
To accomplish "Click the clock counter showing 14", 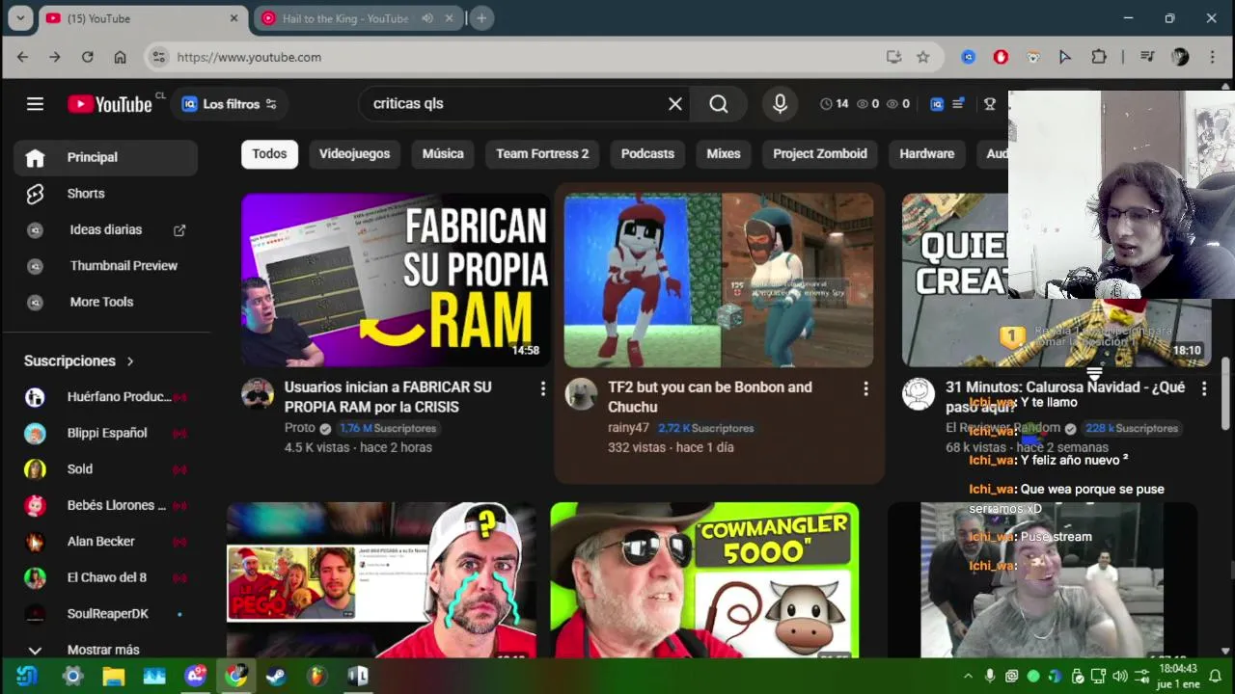I will pyautogui.click(x=835, y=104).
